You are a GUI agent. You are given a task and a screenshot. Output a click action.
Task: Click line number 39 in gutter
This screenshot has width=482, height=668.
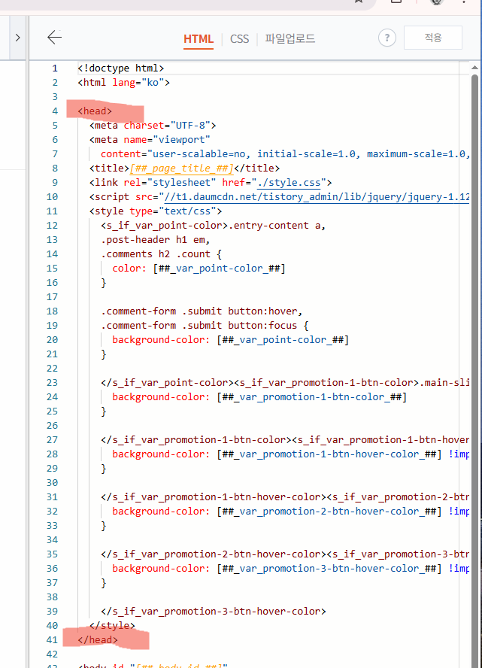pyautogui.click(x=52, y=611)
